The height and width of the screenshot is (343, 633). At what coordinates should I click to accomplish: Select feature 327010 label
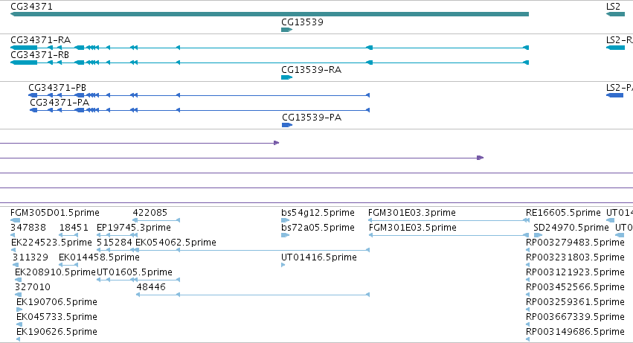(x=33, y=288)
